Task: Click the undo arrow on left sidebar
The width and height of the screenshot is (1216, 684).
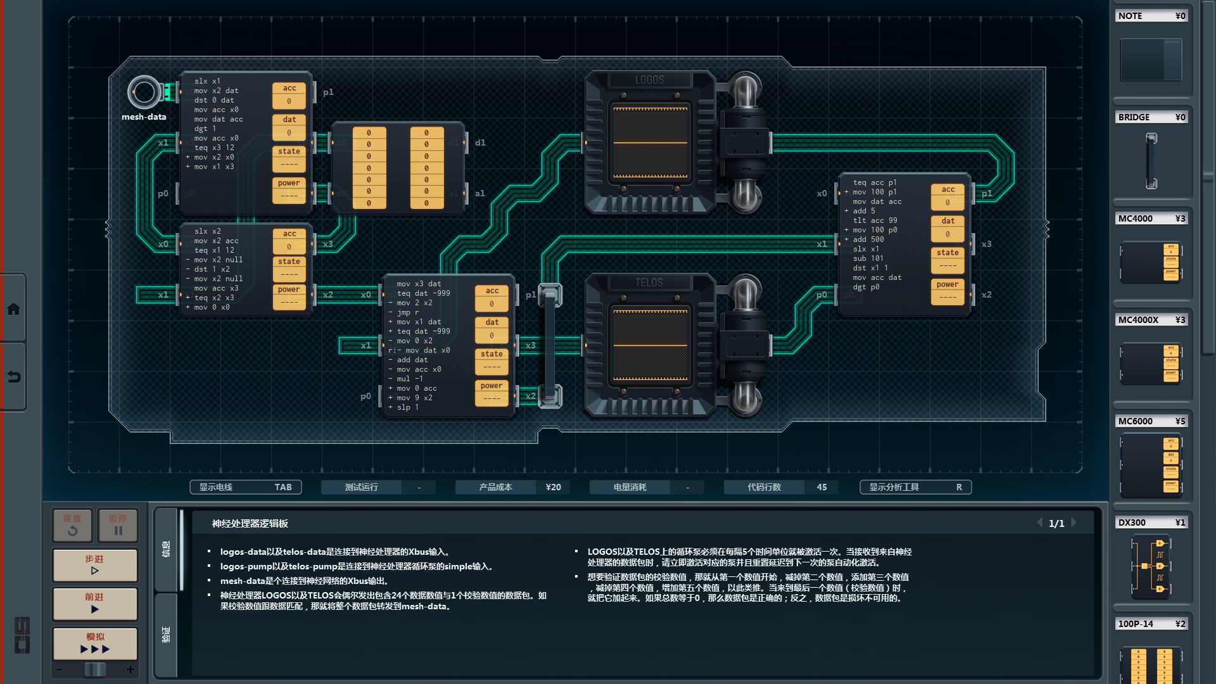Action: [x=13, y=377]
